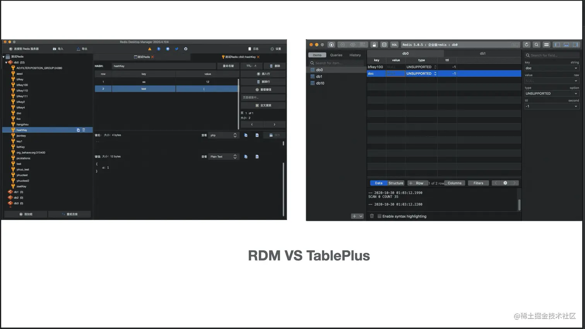
Task: Toggle the bottom console panel in TablePlus
Action: click(x=566, y=45)
